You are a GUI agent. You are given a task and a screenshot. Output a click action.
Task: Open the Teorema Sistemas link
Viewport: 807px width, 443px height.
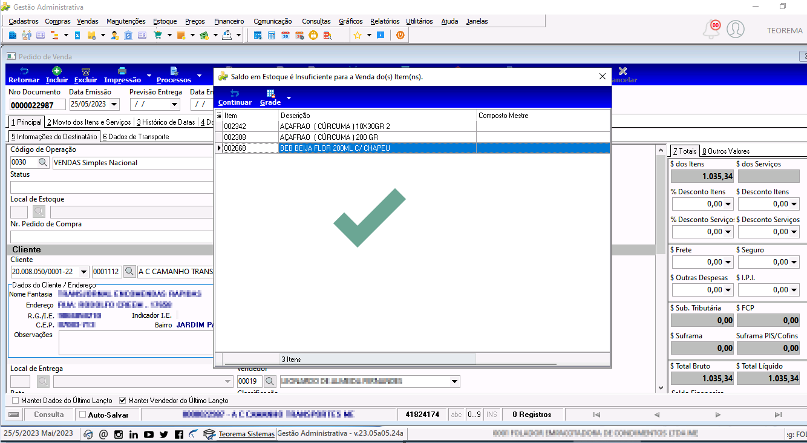(x=247, y=434)
